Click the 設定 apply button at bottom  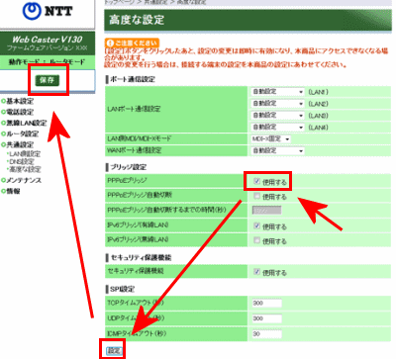114,351
